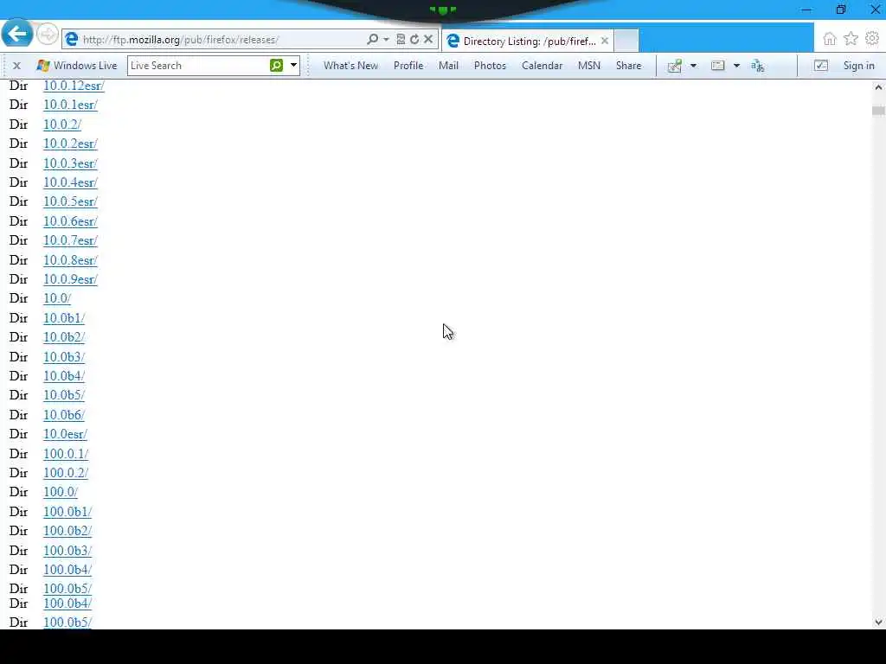Open What's New in Windows Live toolbar

[x=350, y=66]
